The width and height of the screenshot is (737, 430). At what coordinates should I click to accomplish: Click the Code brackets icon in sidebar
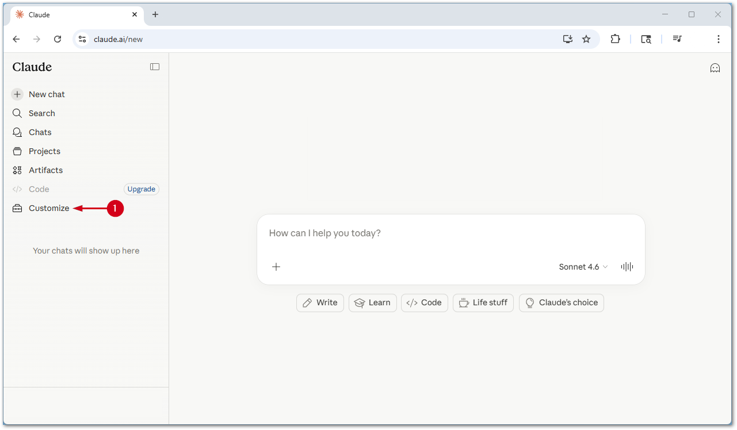pos(17,189)
